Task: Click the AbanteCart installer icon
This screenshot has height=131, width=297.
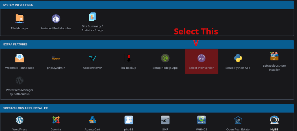Action: tap(92, 120)
